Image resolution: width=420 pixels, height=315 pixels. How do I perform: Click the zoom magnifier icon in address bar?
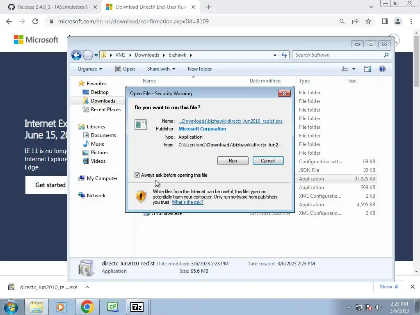pyautogui.click(x=342, y=21)
